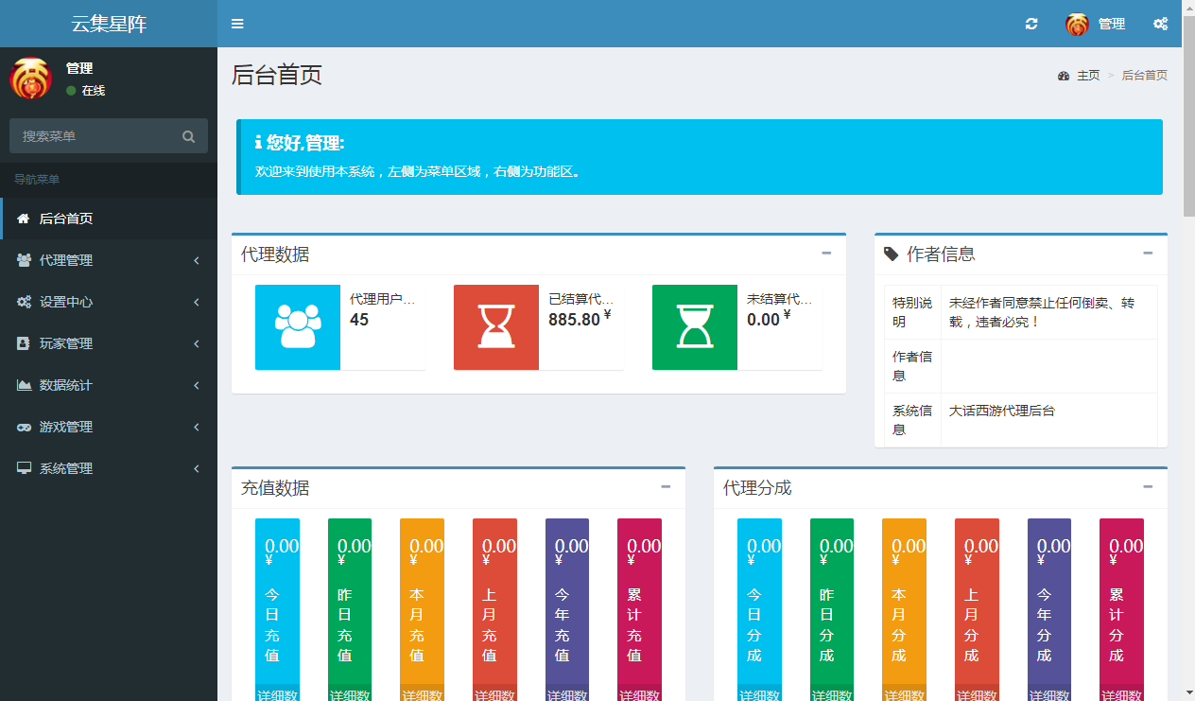1195x701 pixels.
Task: Click the 今日充值 blue stat card
Action: click(277, 601)
